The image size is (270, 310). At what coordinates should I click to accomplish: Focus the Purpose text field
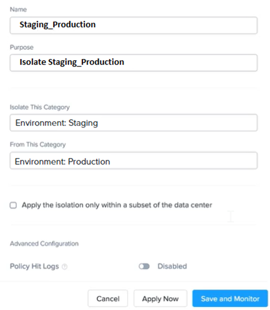[133, 63]
